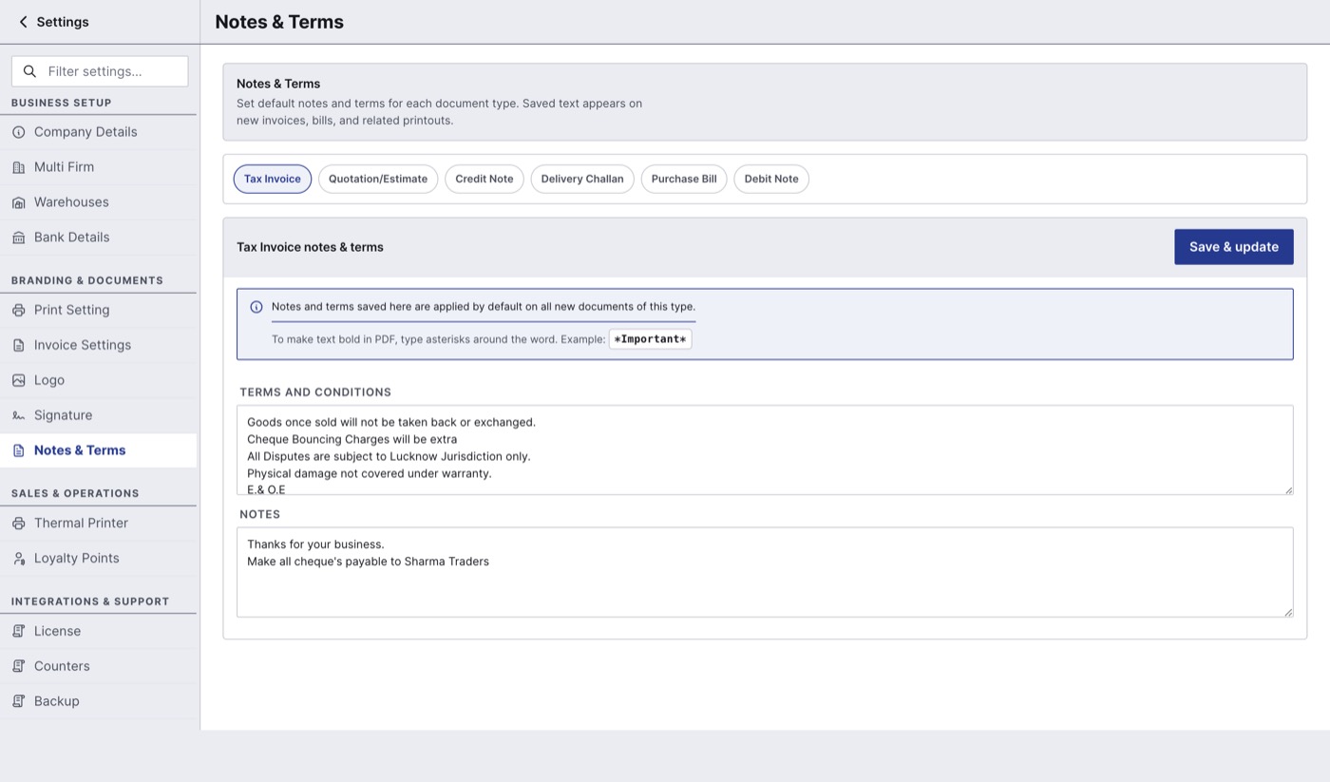The image size is (1330, 782).
Task: Click the 'Tax Invoice notes & terms' heading
Action: tap(310, 247)
